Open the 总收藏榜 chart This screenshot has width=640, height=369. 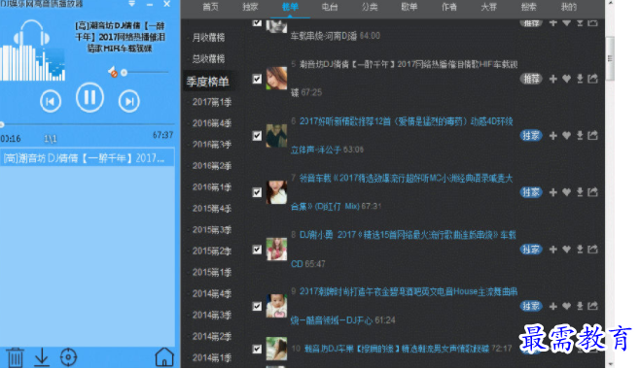(x=208, y=58)
